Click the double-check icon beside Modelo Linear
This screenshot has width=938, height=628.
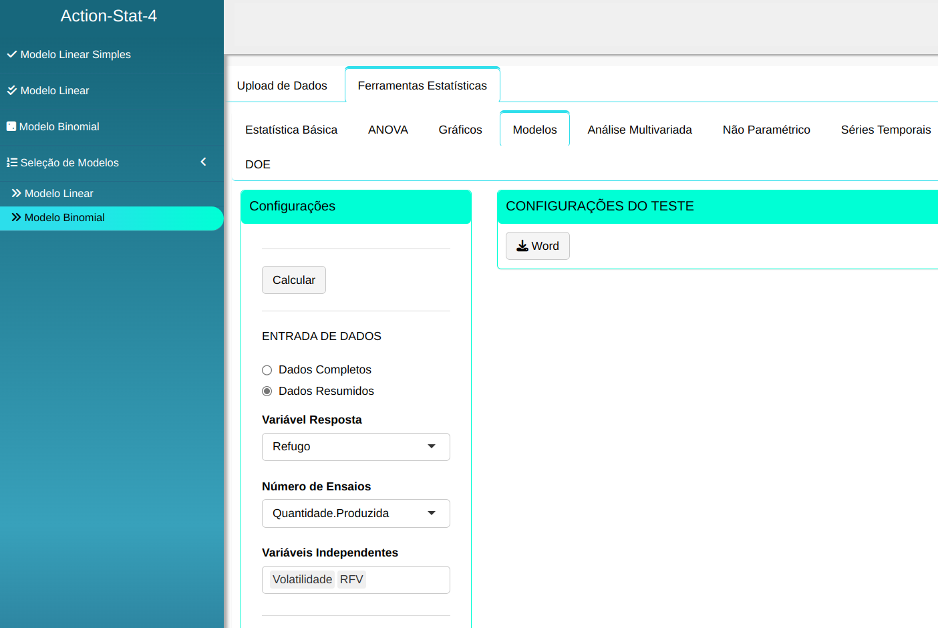click(11, 90)
